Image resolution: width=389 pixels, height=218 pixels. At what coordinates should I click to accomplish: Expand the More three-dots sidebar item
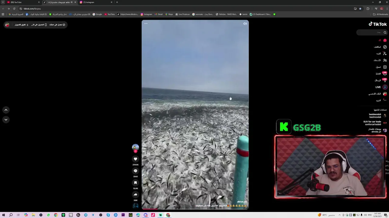point(385,100)
